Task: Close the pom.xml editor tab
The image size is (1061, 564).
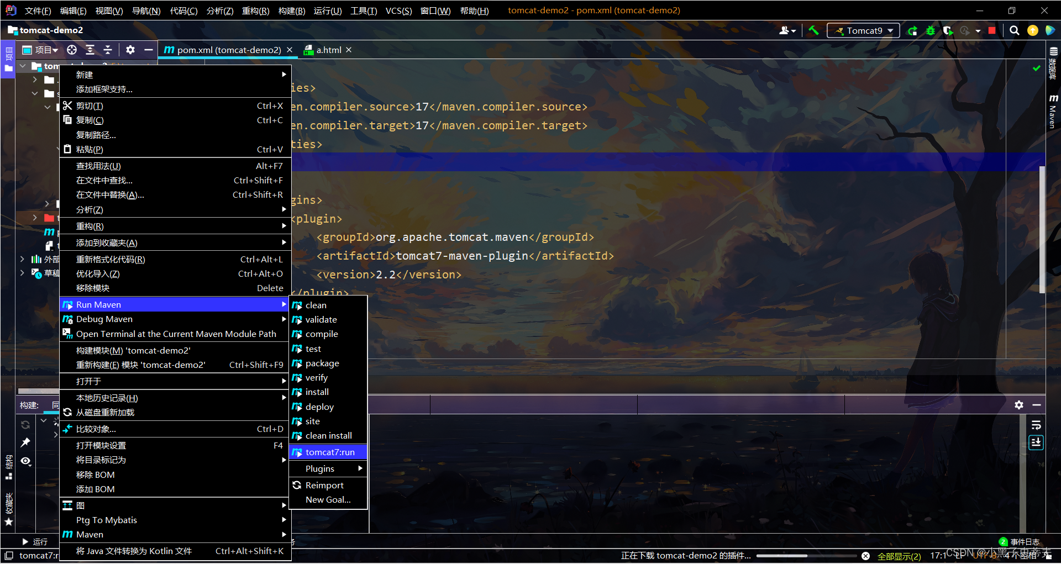Action: click(290, 50)
